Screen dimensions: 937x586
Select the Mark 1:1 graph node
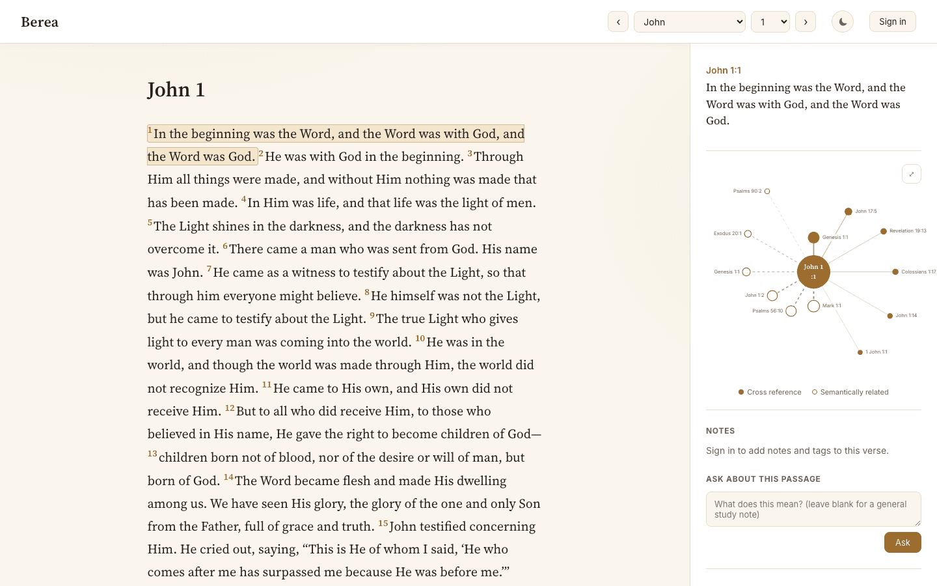tap(813, 306)
